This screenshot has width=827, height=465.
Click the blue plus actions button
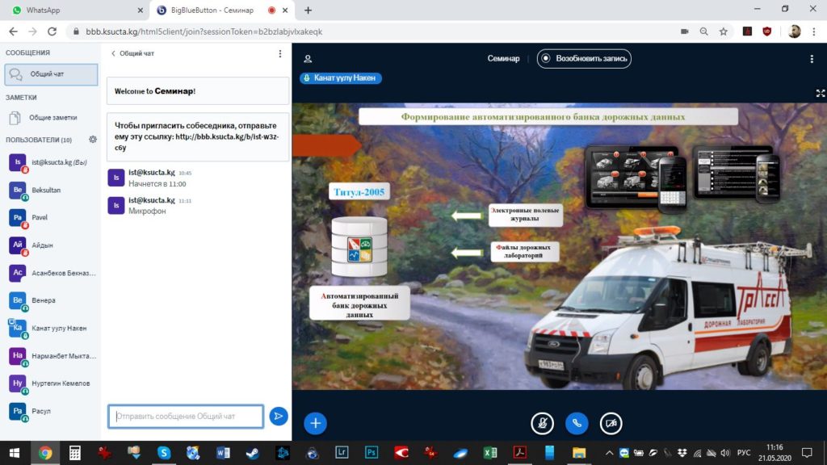315,423
